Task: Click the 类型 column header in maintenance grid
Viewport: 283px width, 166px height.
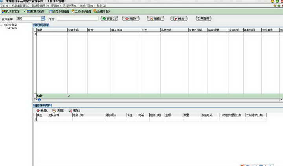Action: point(42,115)
